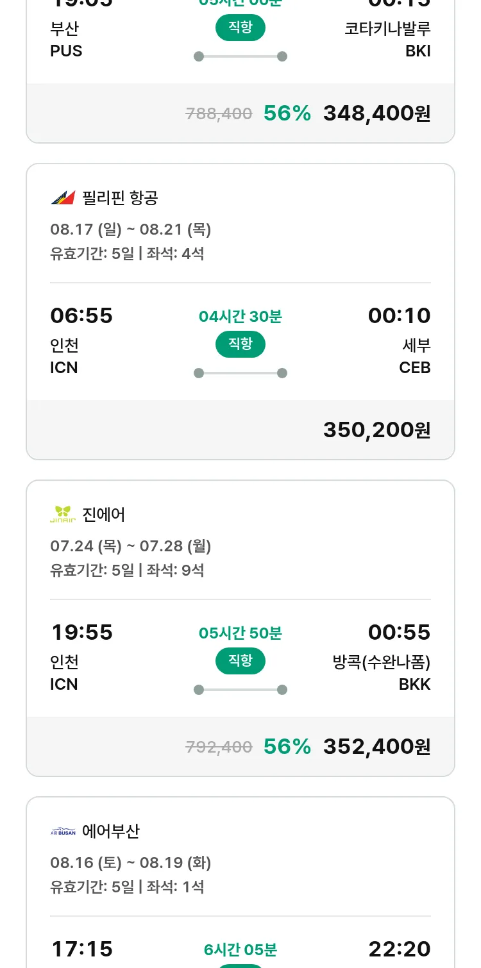Image resolution: width=481 pixels, height=968 pixels.
Task: Click 직항 badge on Kota Kinabalu flight
Action: 240,28
